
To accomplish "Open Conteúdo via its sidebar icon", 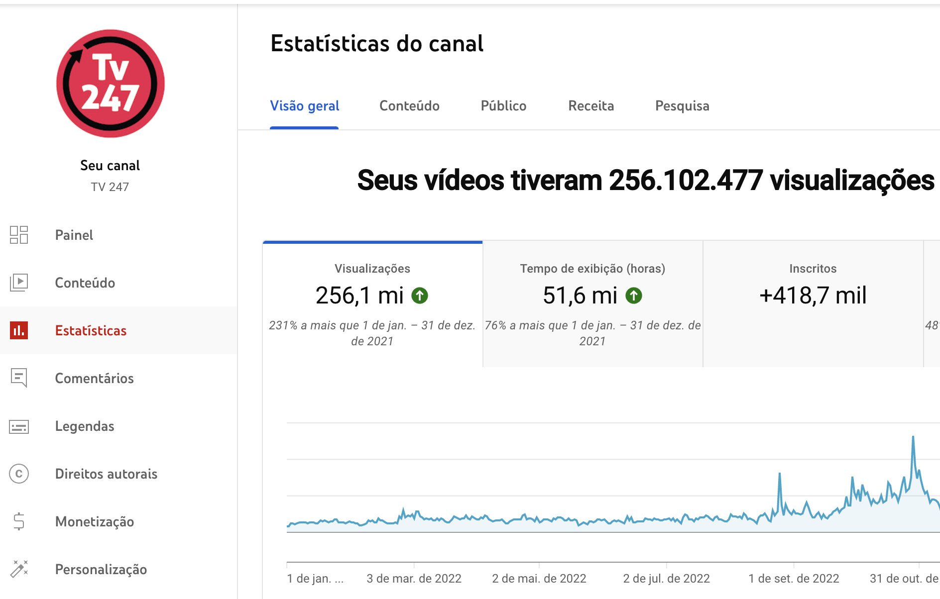I will [19, 283].
